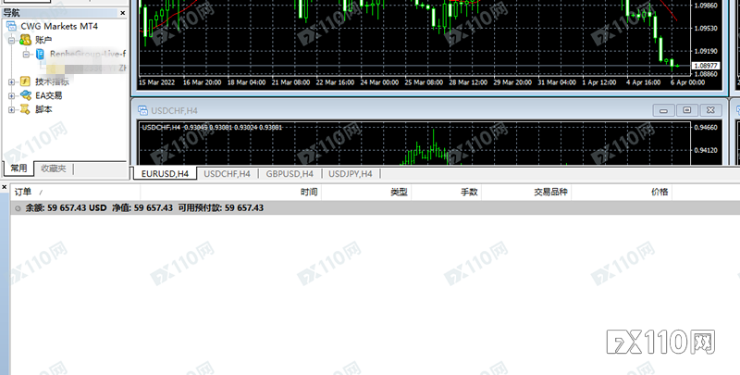740x375 pixels.
Task: Click the CWG Markets MT4 root icon
Action: [x=10, y=27]
